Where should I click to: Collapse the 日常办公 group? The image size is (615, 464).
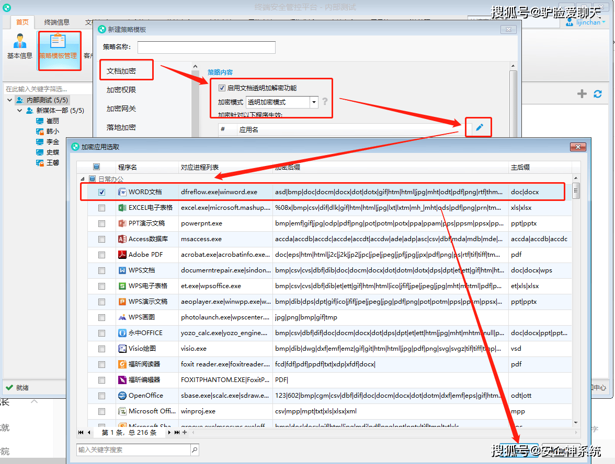83,179
